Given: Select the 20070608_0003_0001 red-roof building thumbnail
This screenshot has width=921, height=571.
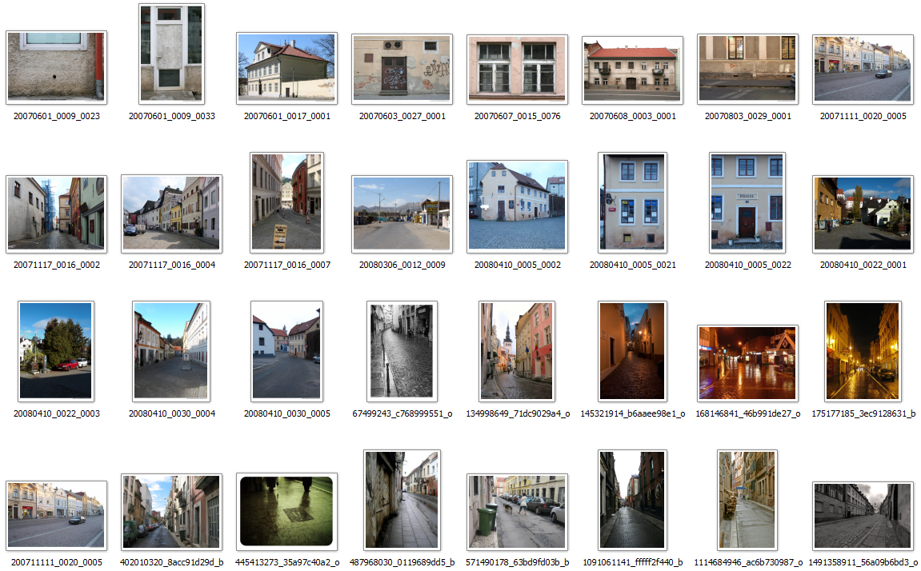Looking at the screenshot, I should (x=633, y=70).
